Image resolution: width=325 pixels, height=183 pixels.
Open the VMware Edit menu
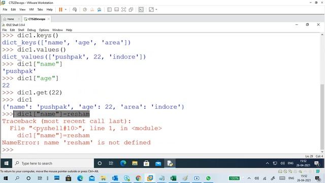point(13,10)
